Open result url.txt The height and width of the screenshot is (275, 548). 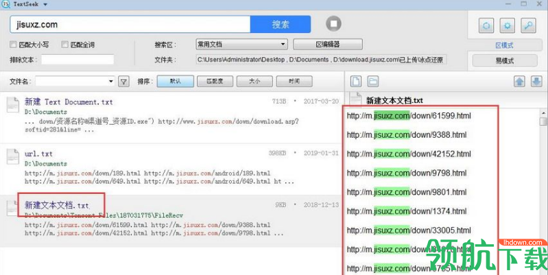pos(38,154)
